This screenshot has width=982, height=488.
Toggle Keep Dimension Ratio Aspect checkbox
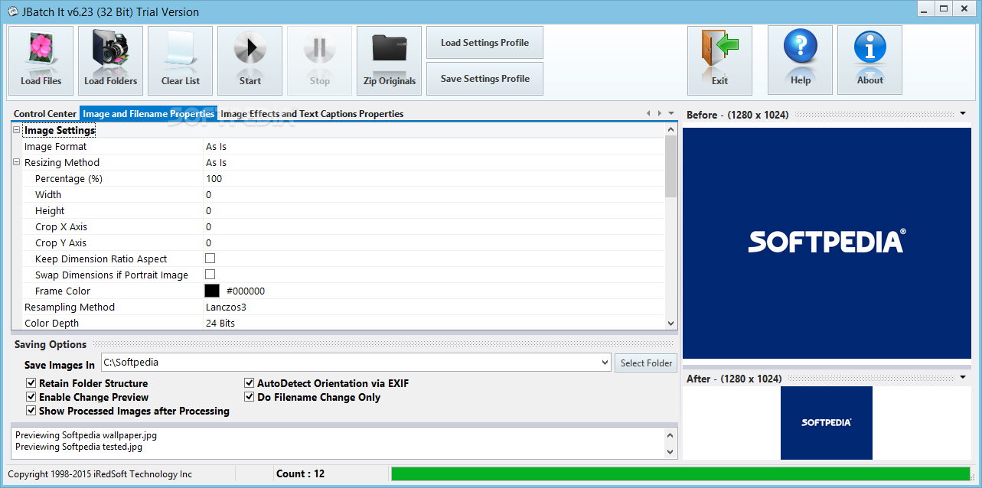click(x=210, y=259)
